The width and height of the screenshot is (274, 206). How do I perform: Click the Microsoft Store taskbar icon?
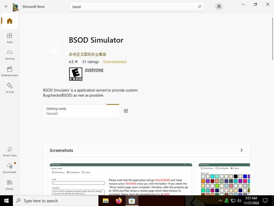(132, 201)
